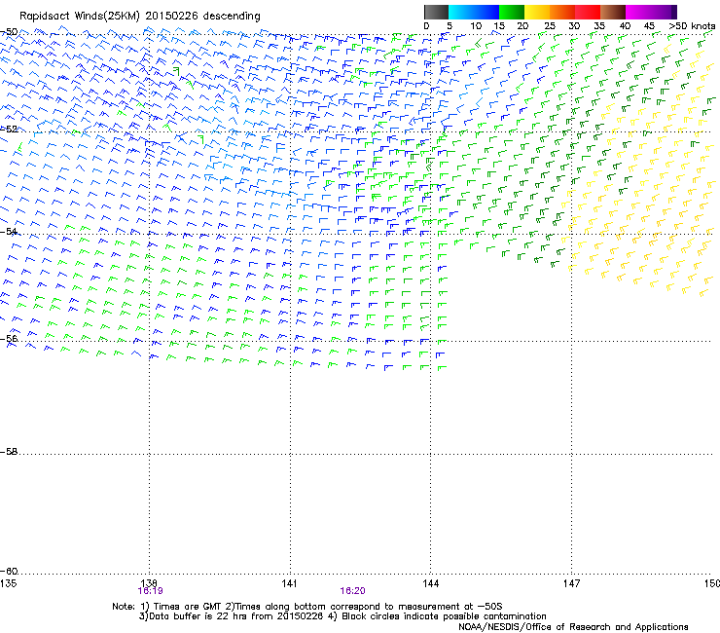Select the blue 5-15 knots legend swatch

(x=474, y=12)
